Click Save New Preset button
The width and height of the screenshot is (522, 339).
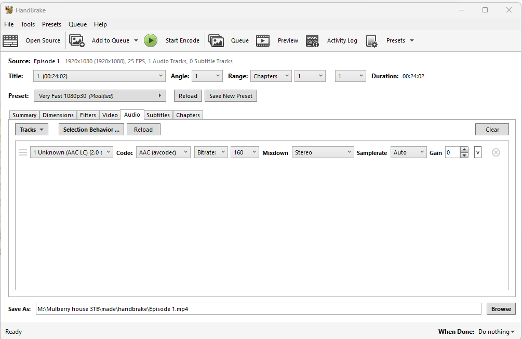(x=231, y=96)
